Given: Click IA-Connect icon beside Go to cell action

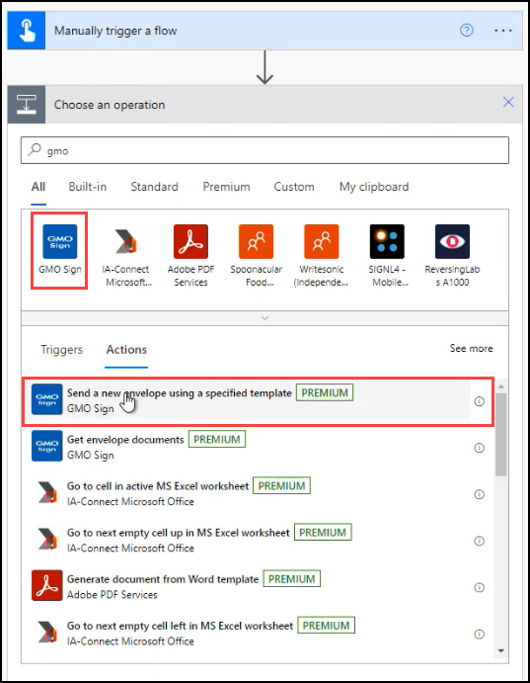Looking at the screenshot, I should 47,492.
